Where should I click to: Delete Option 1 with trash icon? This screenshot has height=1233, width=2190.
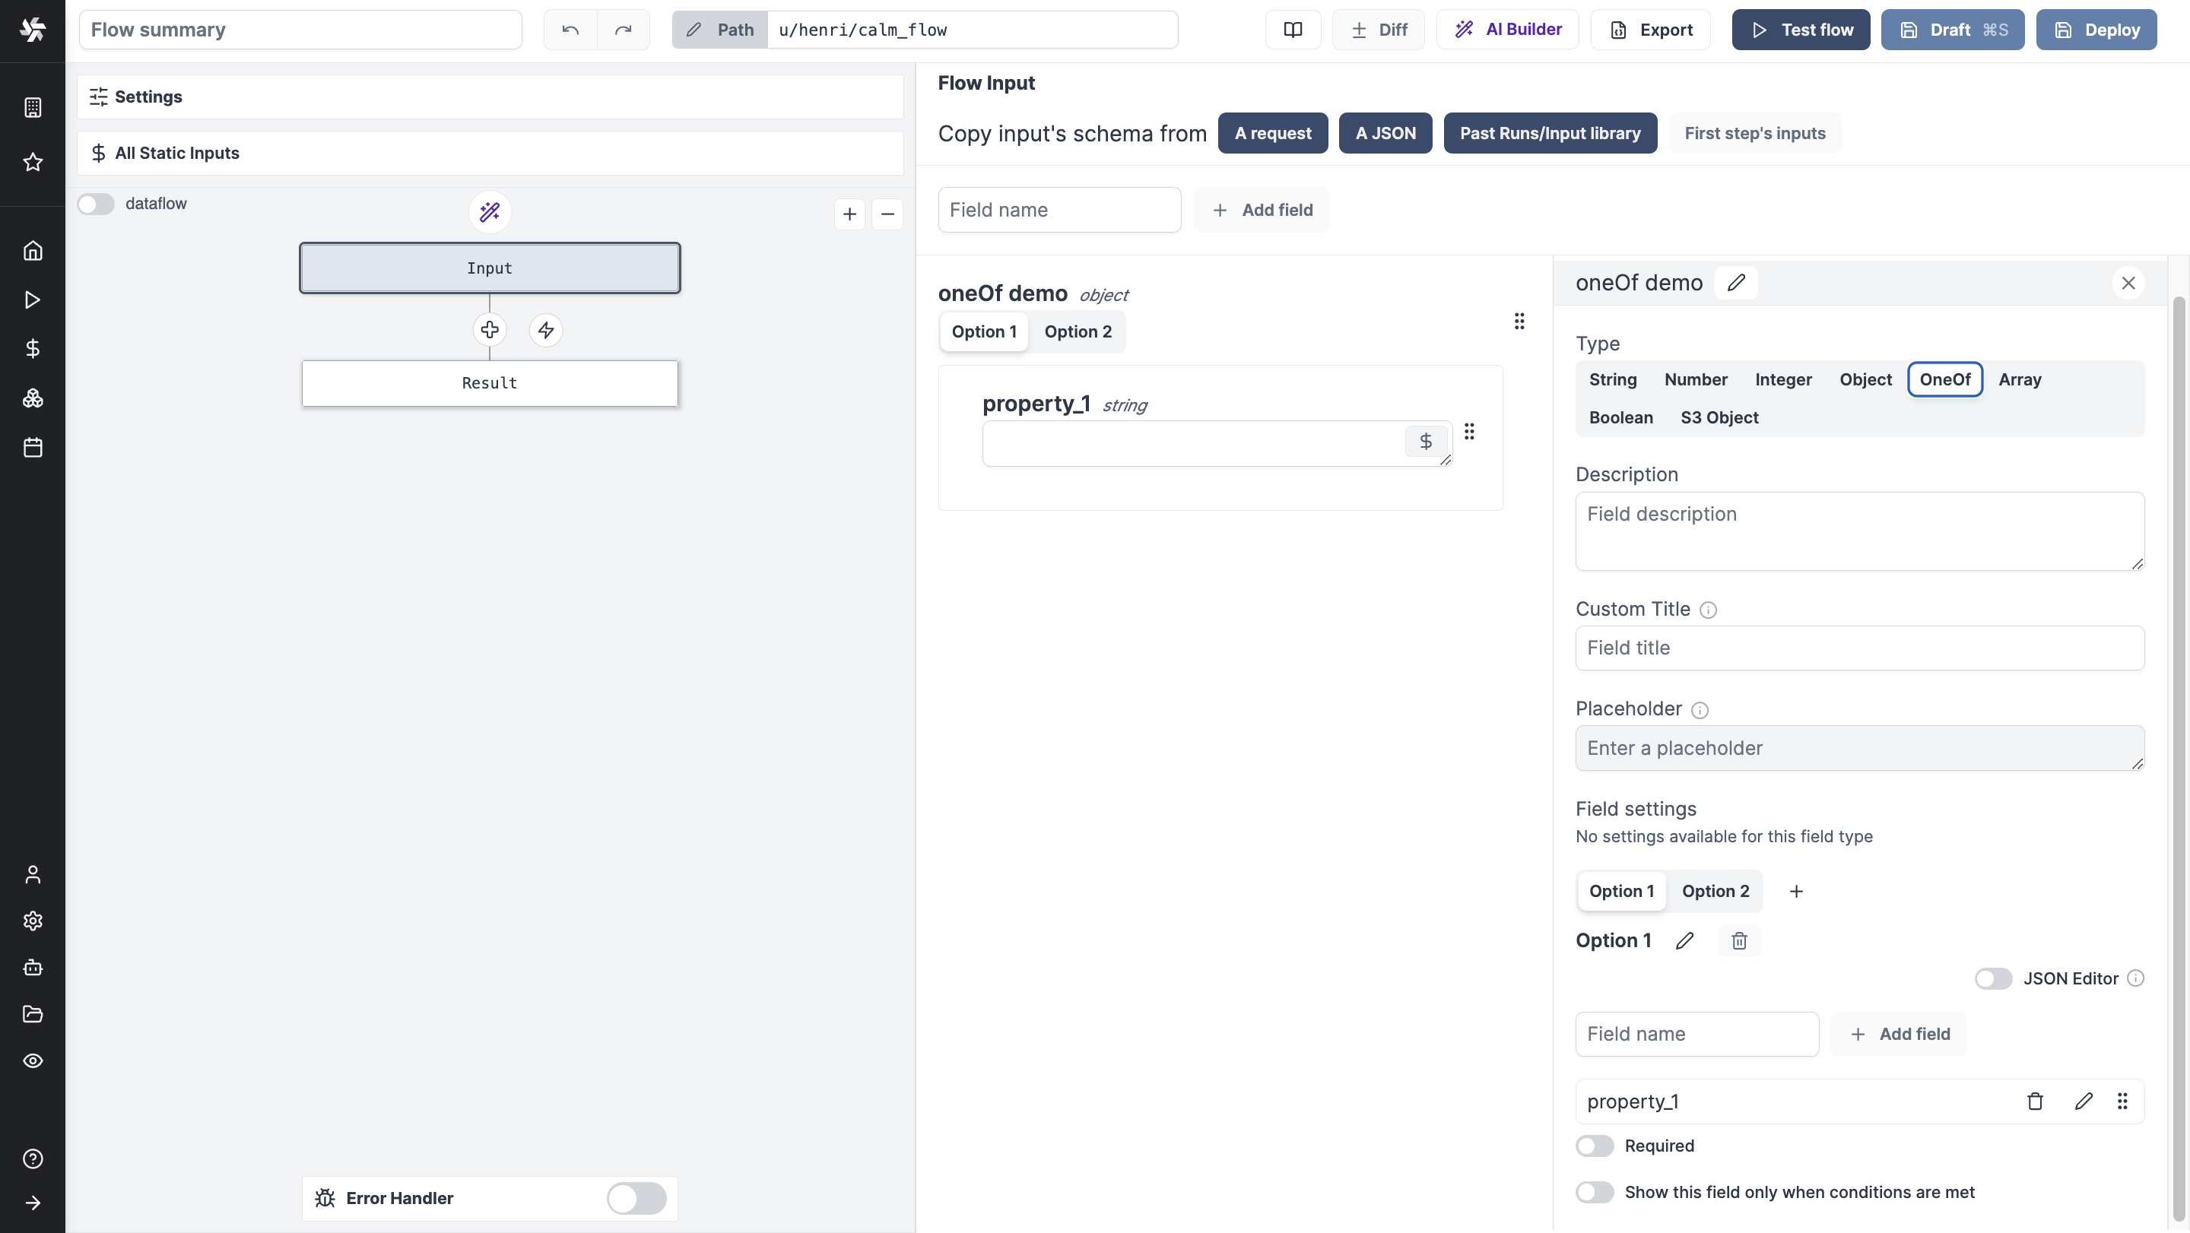(1739, 940)
